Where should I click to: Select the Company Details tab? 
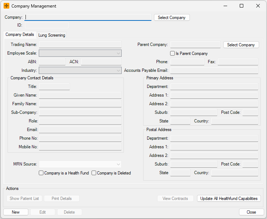click(20, 35)
